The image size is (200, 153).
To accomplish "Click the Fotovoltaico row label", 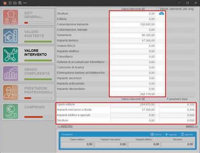I will pyautogui.click(x=65, y=57).
